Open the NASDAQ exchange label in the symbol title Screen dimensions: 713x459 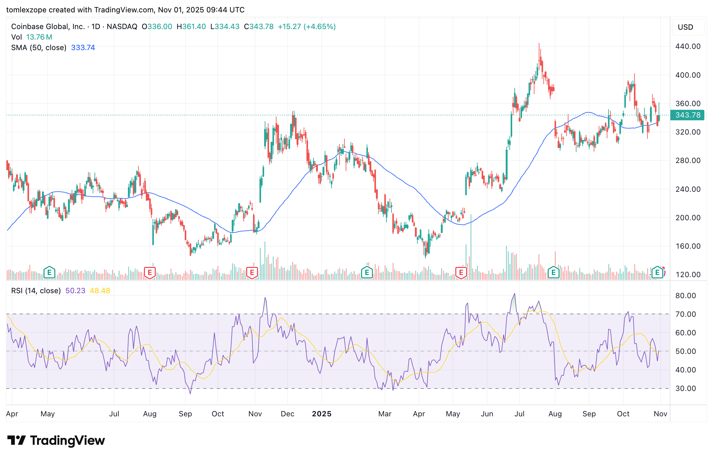pyautogui.click(x=122, y=27)
